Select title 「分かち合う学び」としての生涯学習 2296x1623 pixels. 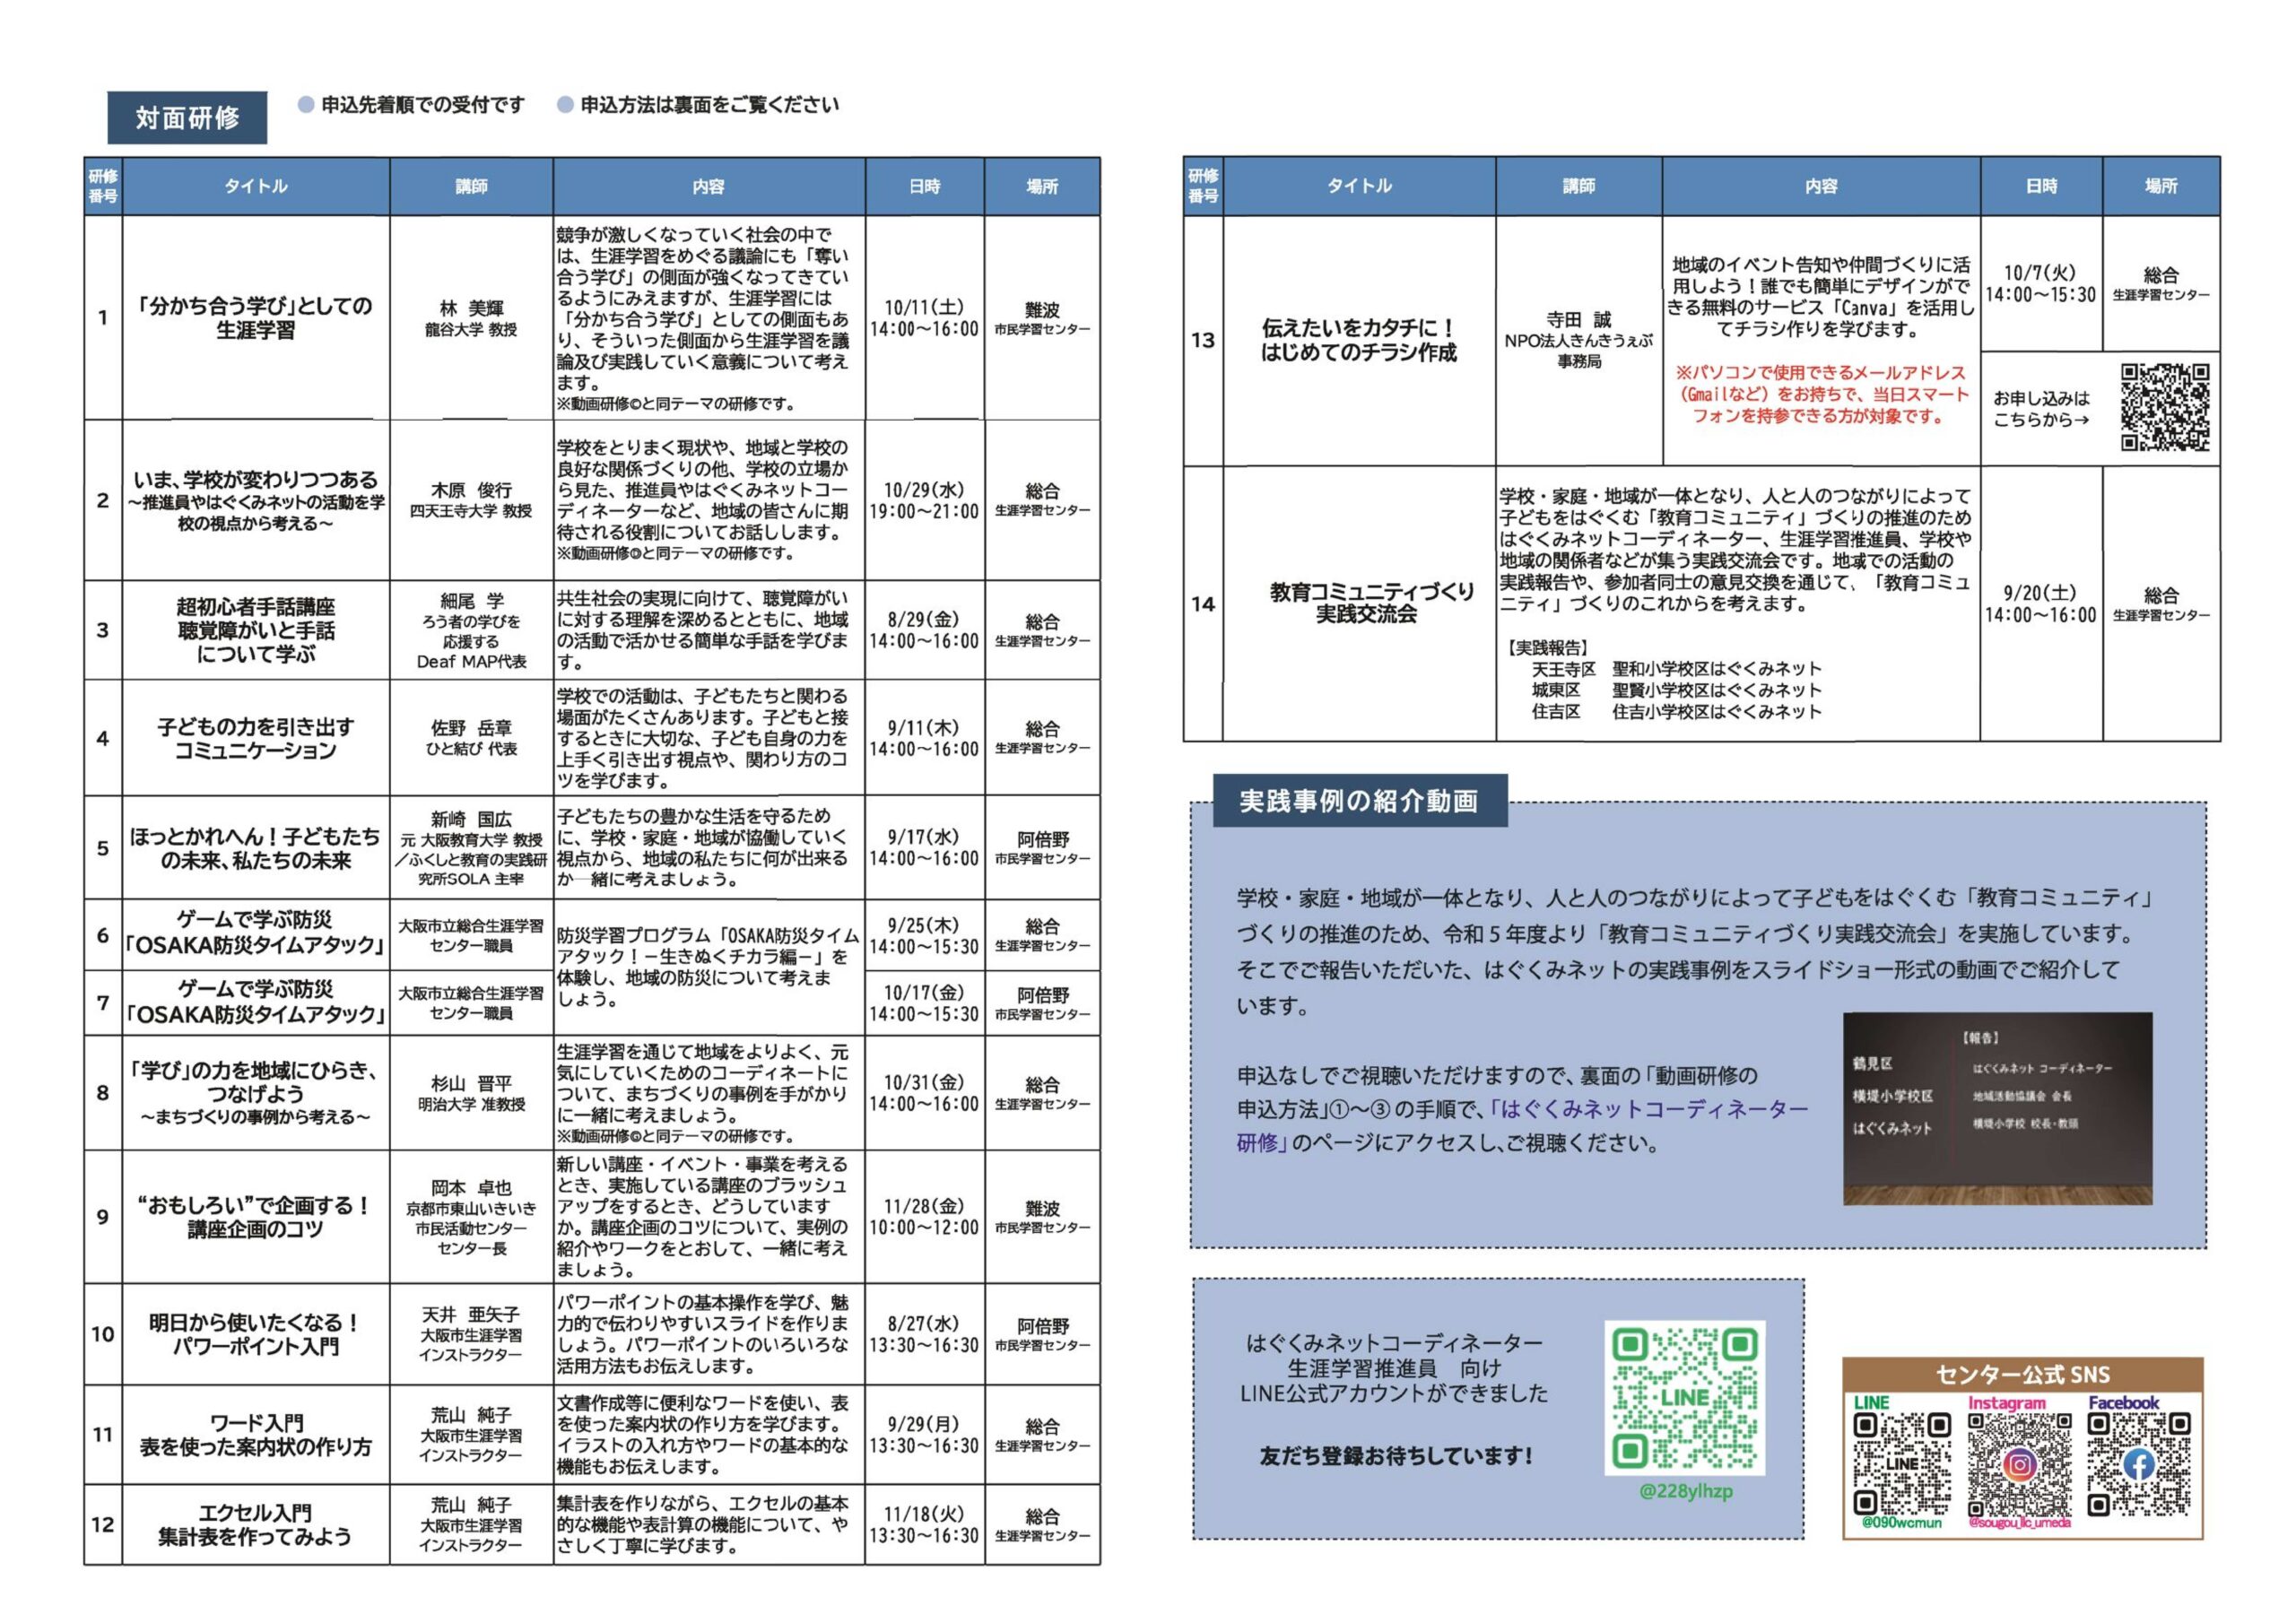point(256,318)
